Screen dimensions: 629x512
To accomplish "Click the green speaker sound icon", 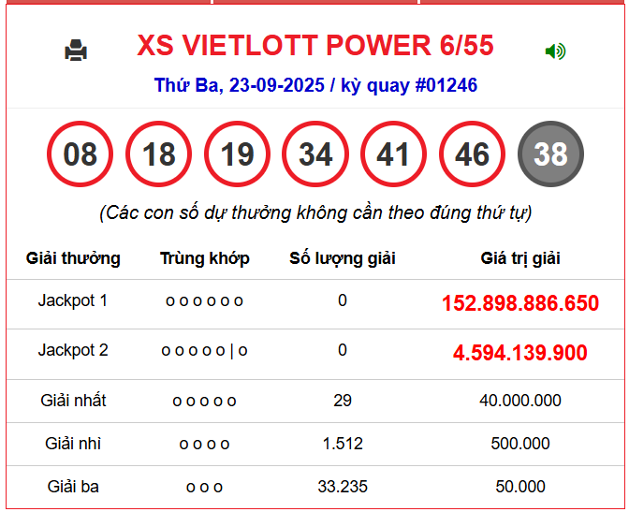I will click(x=555, y=51).
